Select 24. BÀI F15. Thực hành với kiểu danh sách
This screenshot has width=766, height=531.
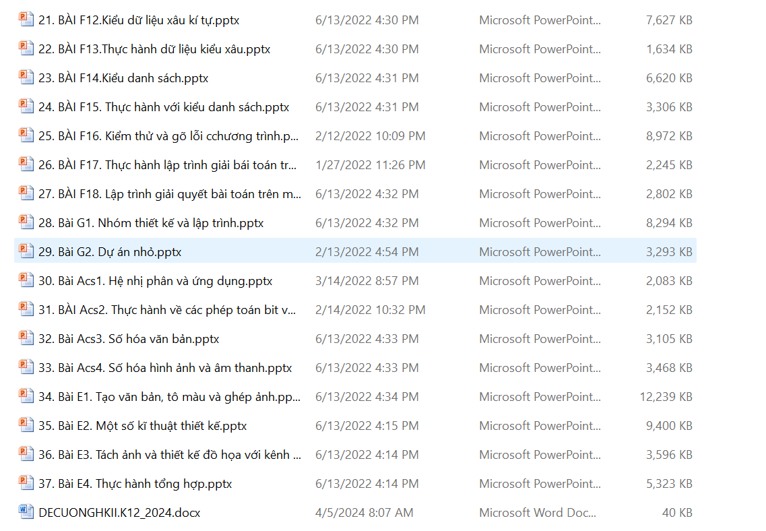(164, 107)
